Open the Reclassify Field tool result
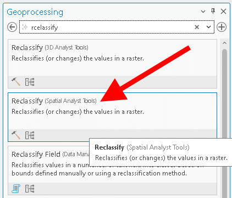This screenshot has width=232, height=198. coord(112,170)
